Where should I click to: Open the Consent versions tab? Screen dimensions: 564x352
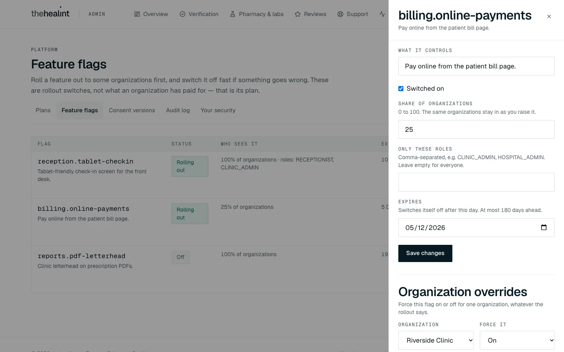coord(132,110)
